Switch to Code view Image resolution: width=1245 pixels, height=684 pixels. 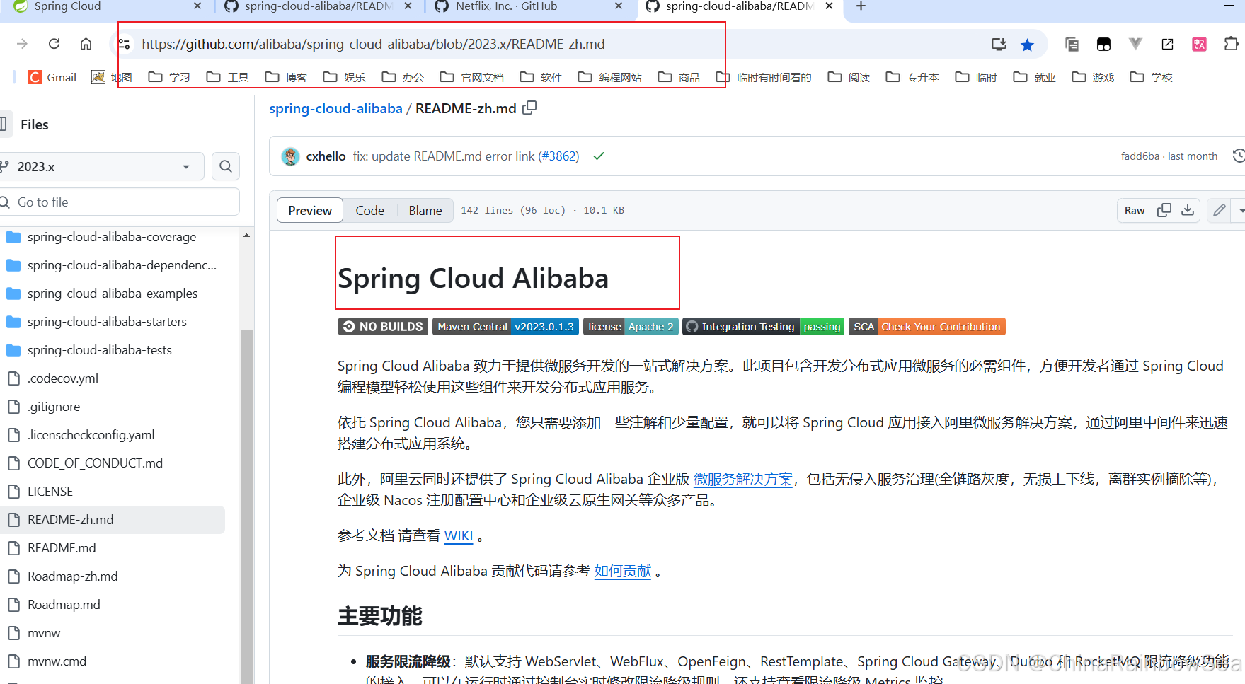369,211
